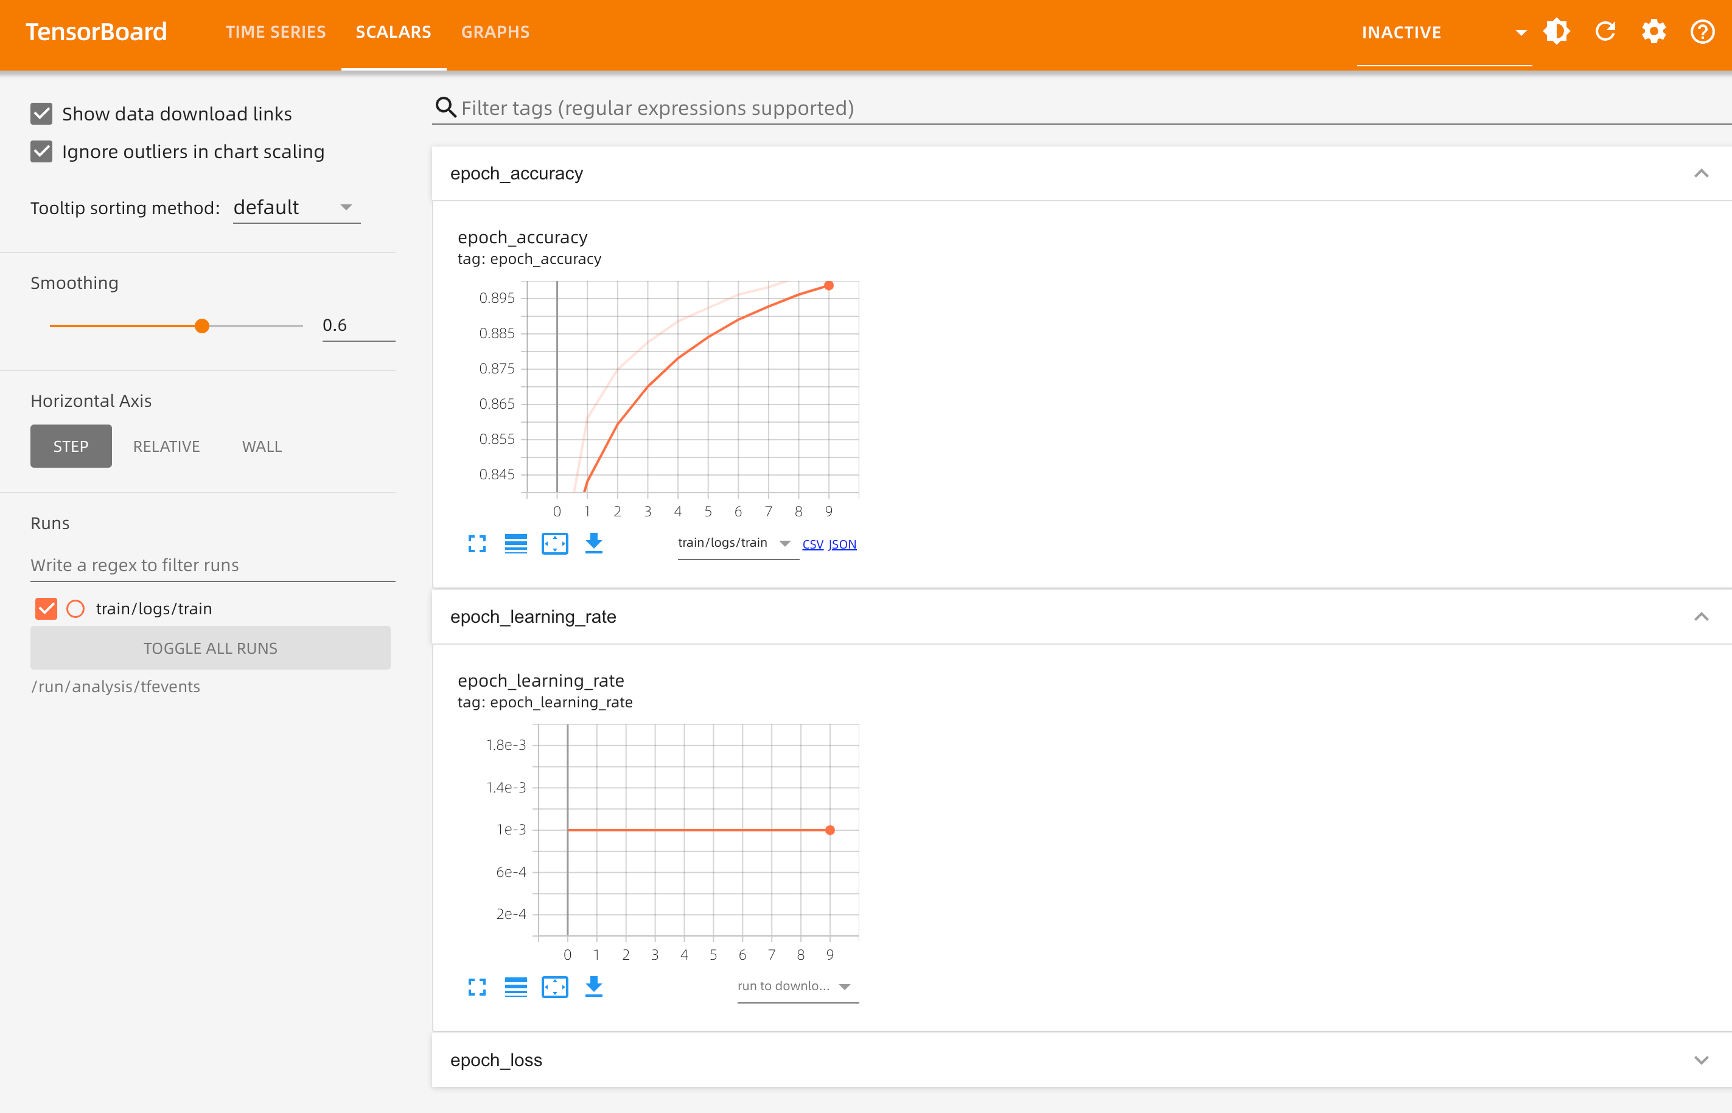This screenshot has height=1113, width=1732.
Task: Click the expand/fullscreen icon for epoch_accuracy
Action: (477, 543)
